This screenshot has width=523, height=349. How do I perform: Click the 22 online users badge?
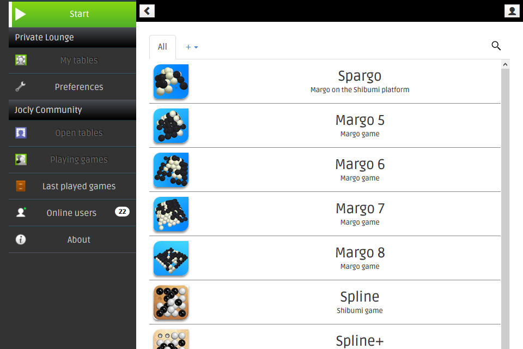[122, 212]
